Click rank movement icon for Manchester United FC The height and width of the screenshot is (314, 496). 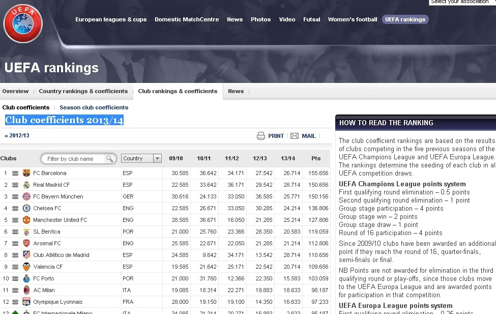click(15, 220)
